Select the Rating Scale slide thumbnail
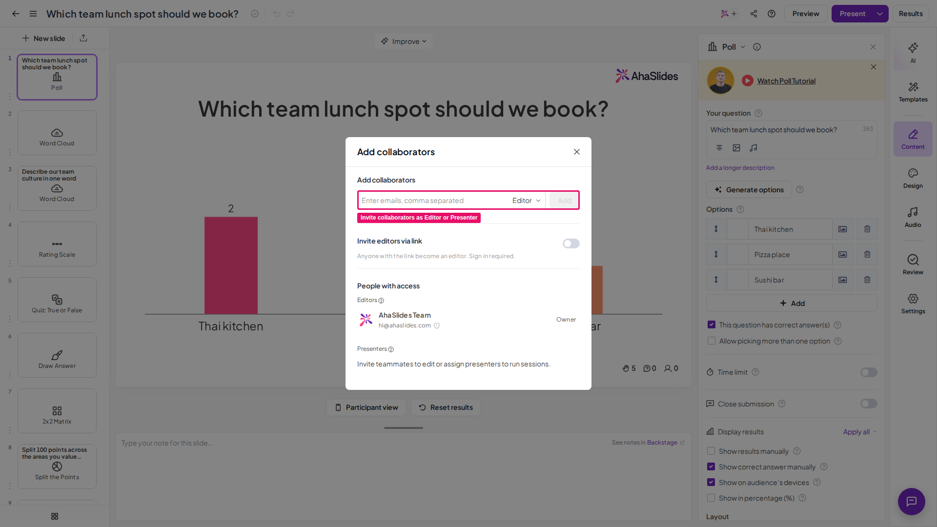 click(x=57, y=244)
